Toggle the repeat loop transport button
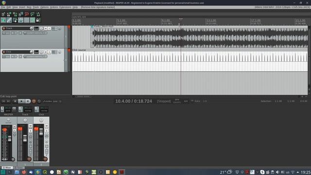 coord(39,101)
